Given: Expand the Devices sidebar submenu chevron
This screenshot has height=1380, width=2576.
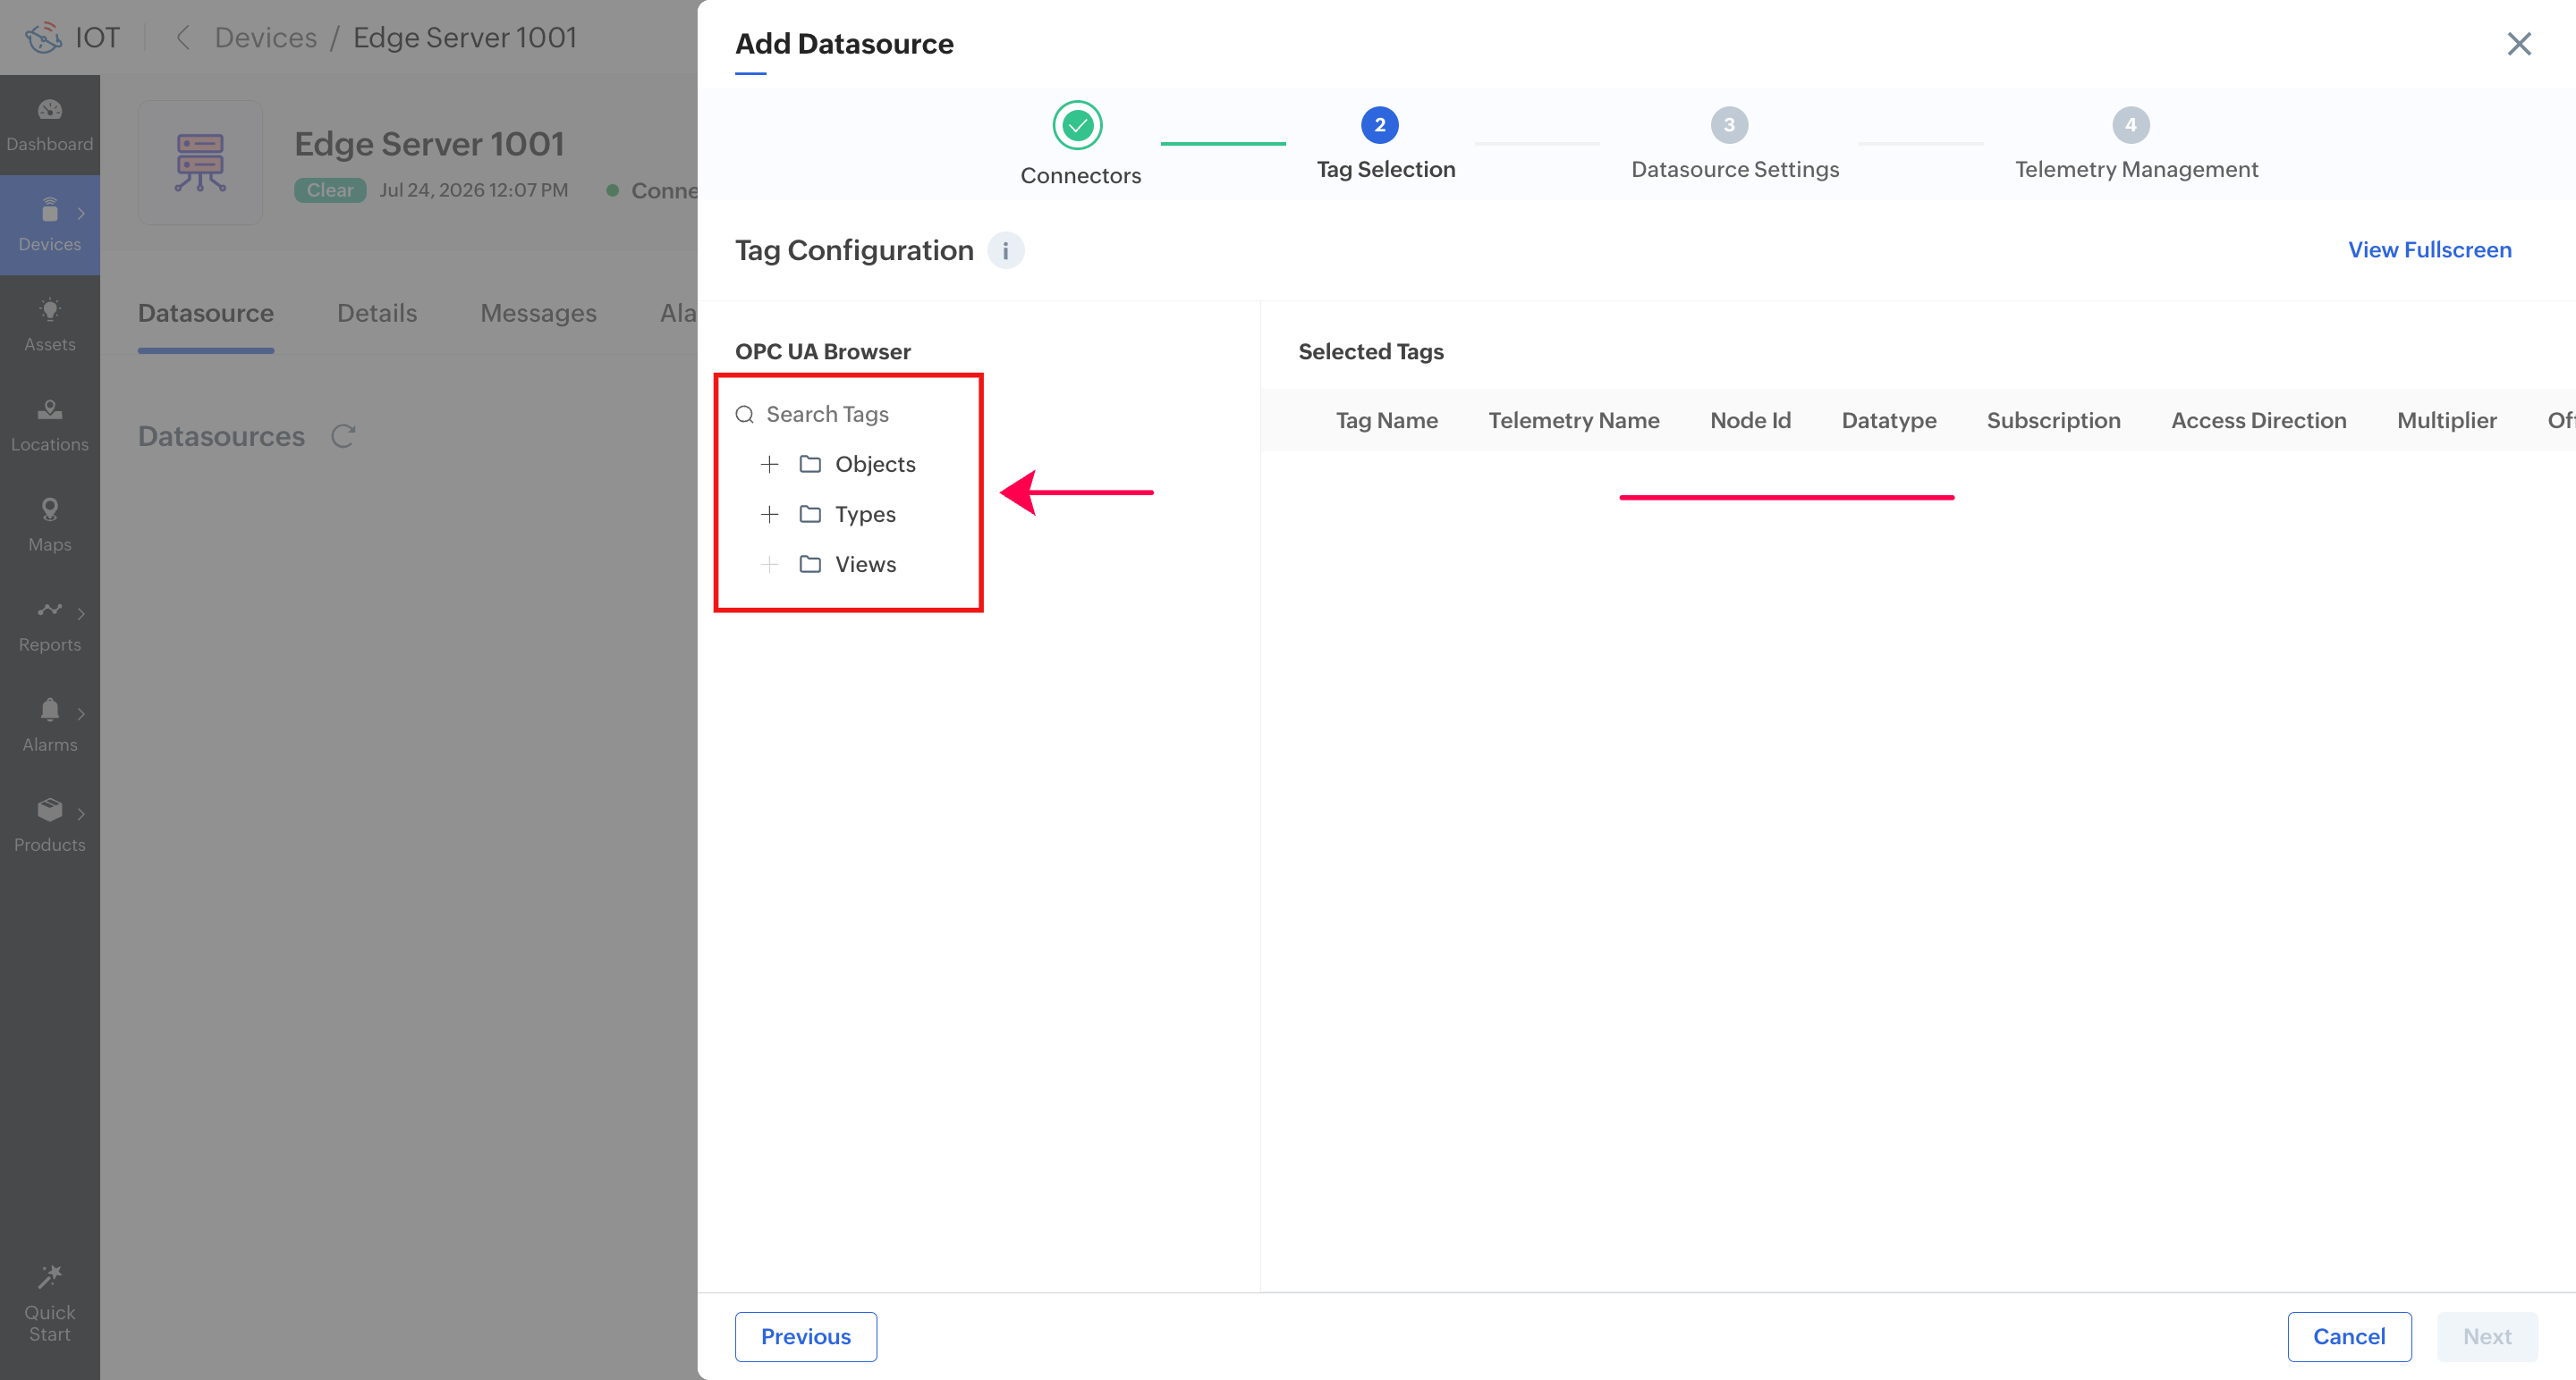Looking at the screenshot, I should click(x=81, y=213).
